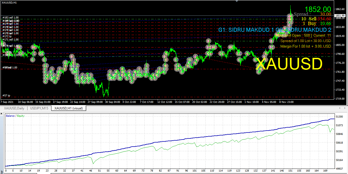
Task: Click the green 10.66 buy profit value
Action: tap(326, 24)
